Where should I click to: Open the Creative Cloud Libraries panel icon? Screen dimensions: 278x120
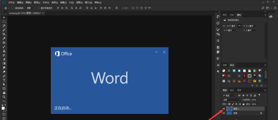[x=271, y=16]
